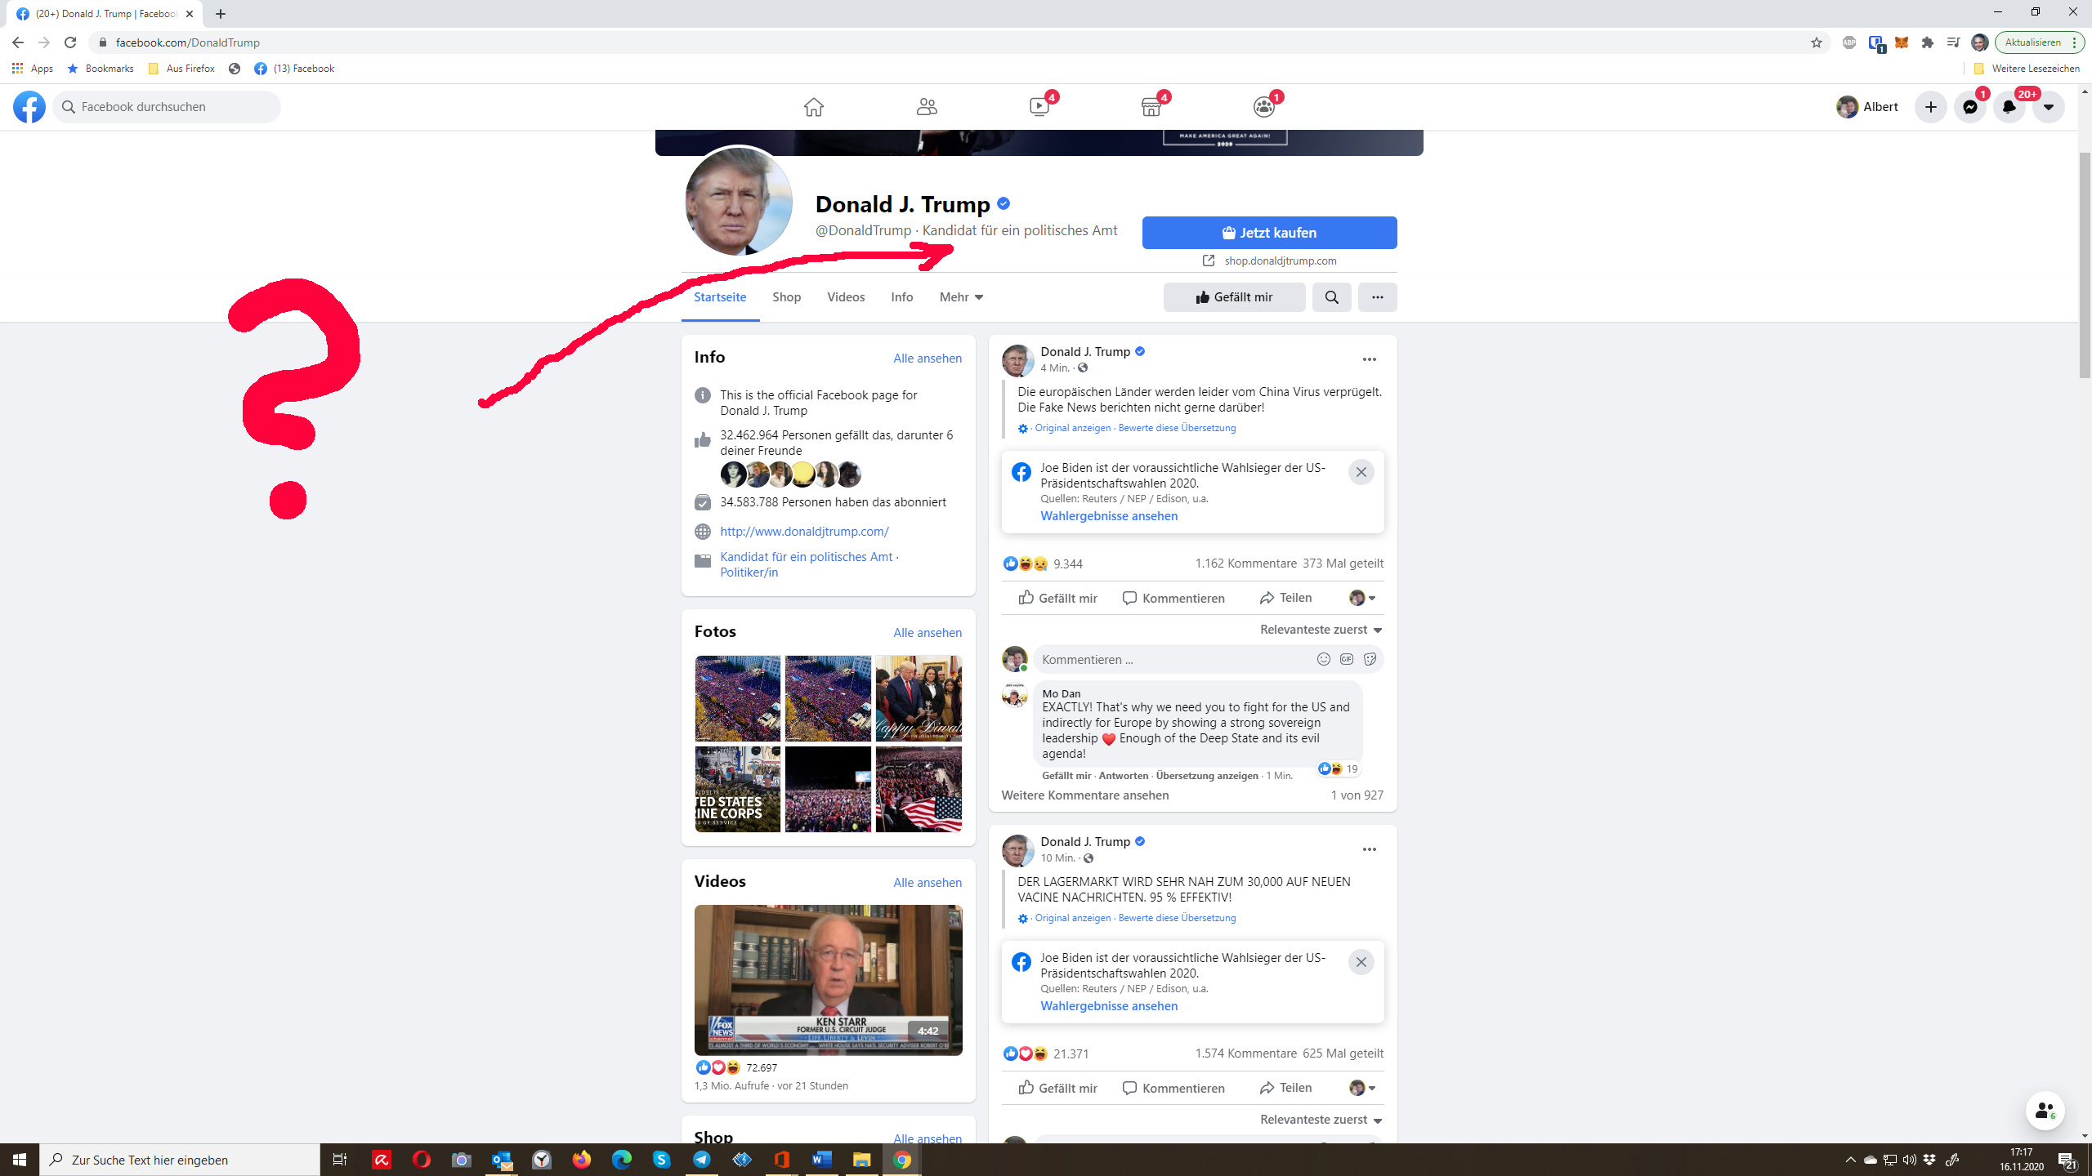The width and height of the screenshot is (2092, 1176).
Task: Reply to Mo Dan's comment via Antworten
Action: point(1124,776)
